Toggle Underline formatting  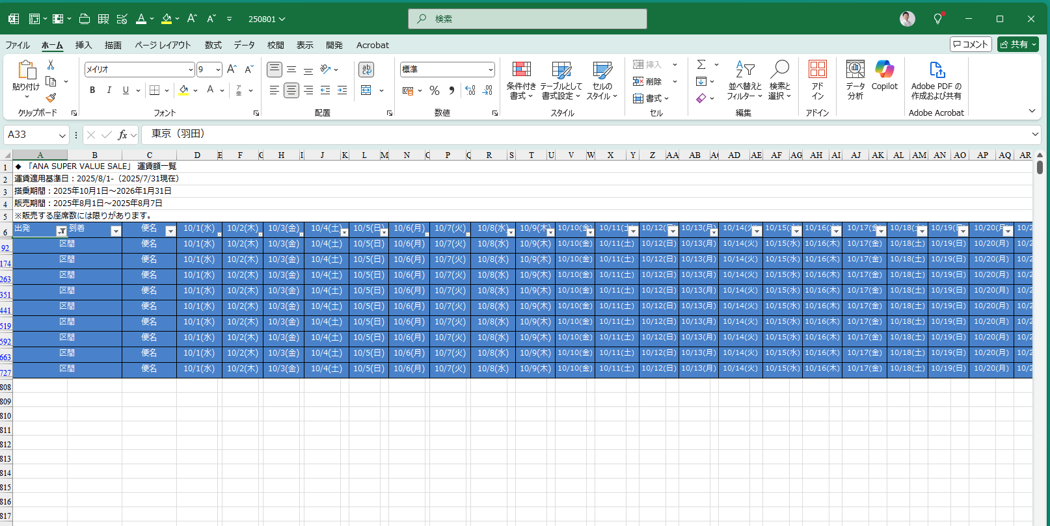(x=126, y=90)
